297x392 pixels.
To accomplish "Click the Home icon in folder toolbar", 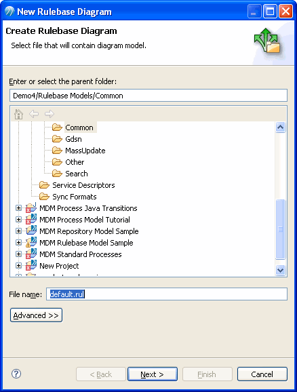I will [x=18, y=114].
